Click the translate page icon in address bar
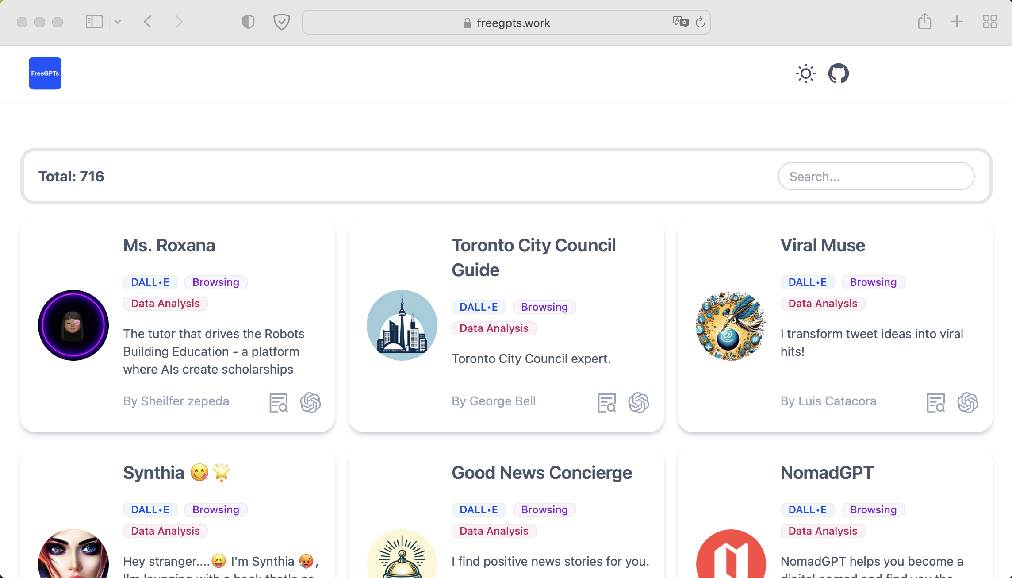The width and height of the screenshot is (1012, 578). pyautogui.click(x=680, y=22)
